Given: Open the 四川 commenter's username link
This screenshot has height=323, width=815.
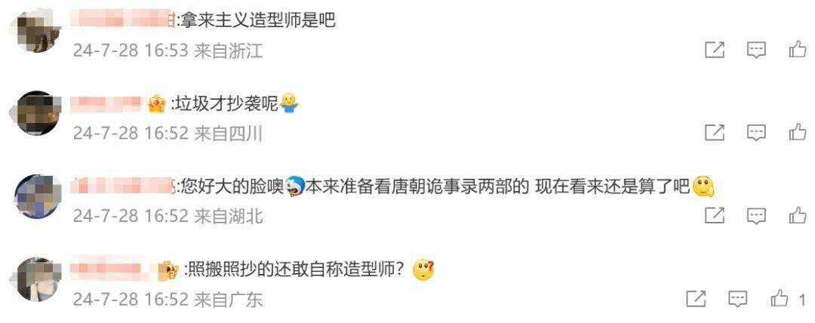Looking at the screenshot, I should tap(106, 103).
